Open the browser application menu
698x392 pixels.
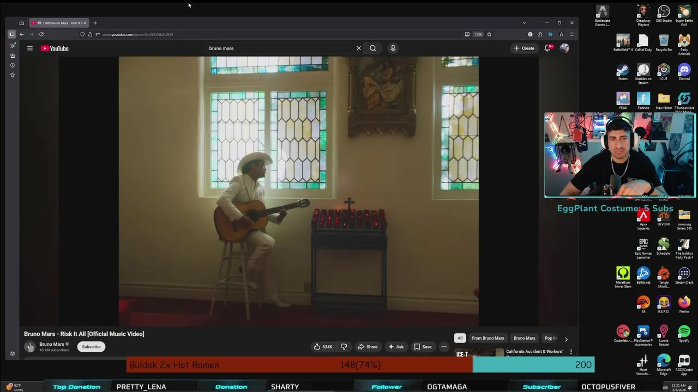pos(571,34)
